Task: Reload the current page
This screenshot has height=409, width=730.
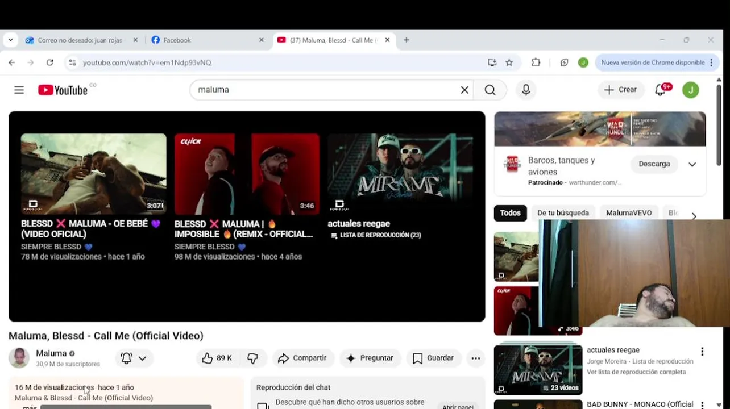Action: point(49,62)
